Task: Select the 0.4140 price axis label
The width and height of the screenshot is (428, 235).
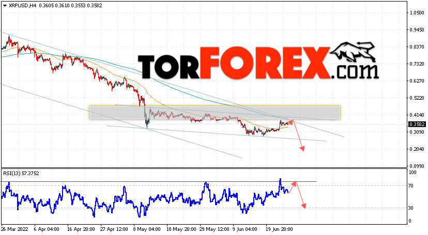Action: coord(417,115)
